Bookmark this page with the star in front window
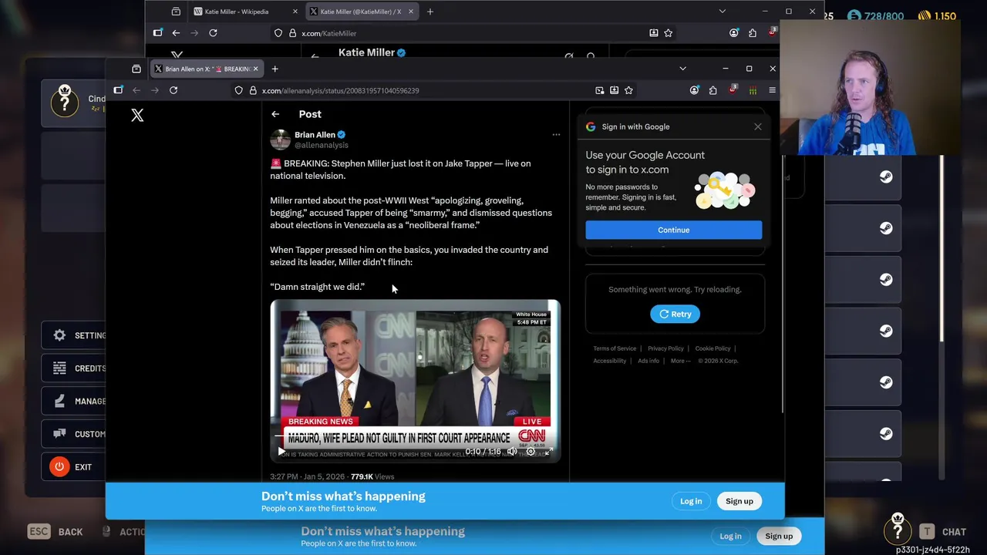Image resolution: width=987 pixels, height=555 pixels. tap(628, 90)
